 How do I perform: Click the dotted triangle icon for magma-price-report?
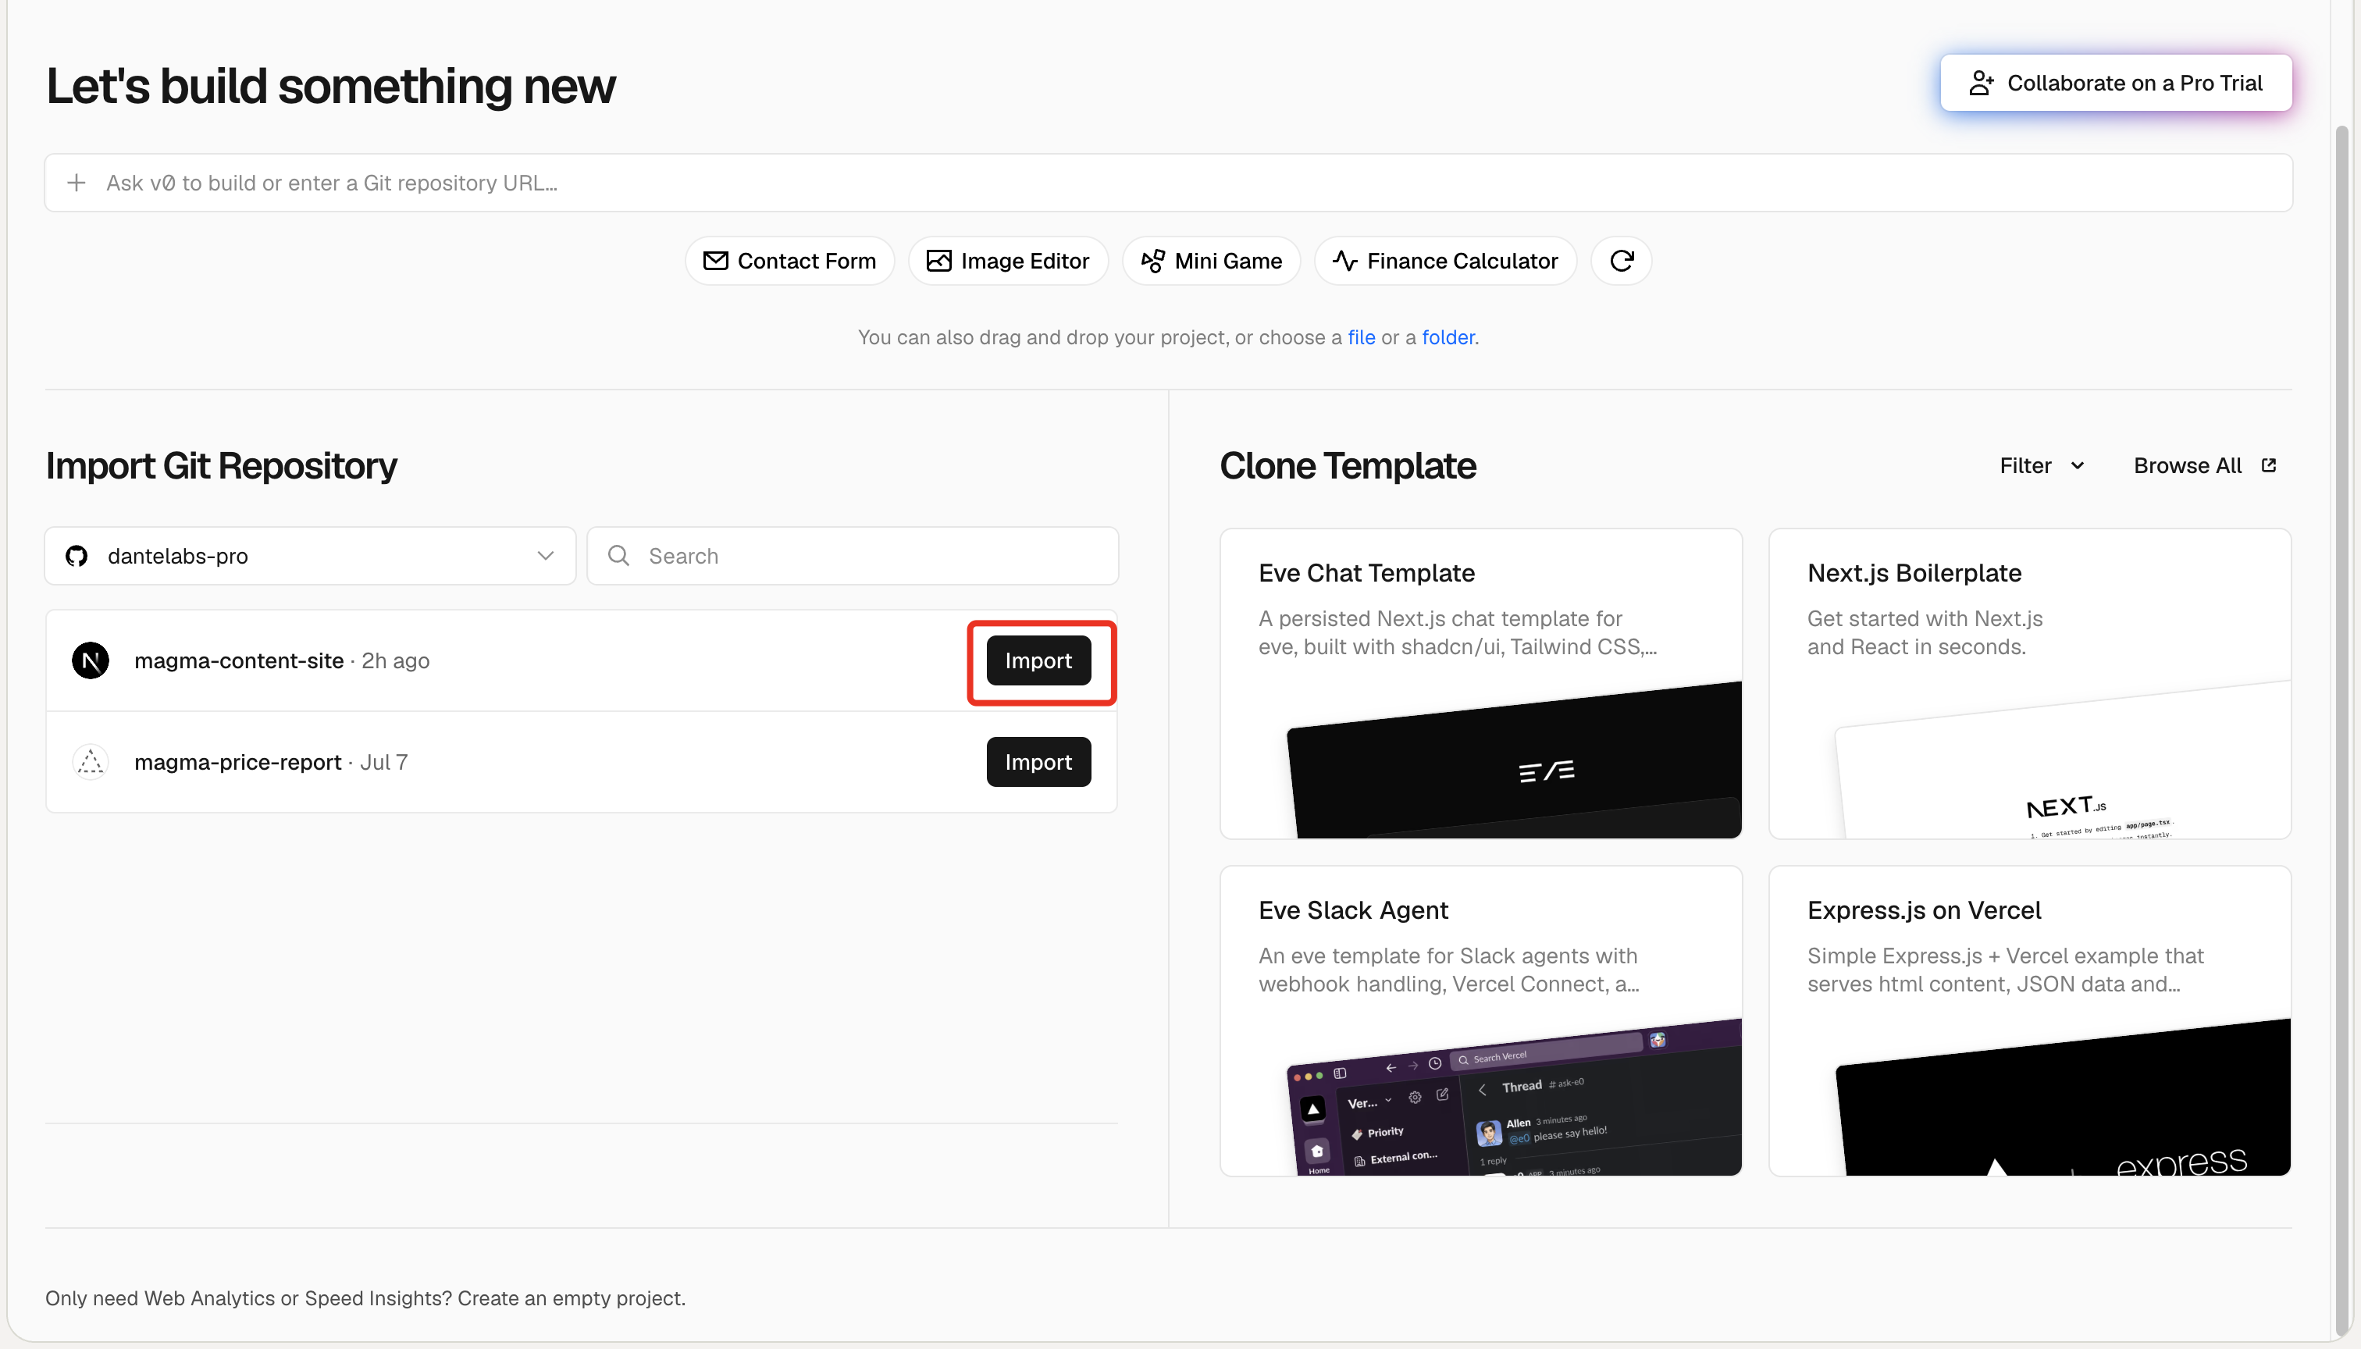point(90,762)
